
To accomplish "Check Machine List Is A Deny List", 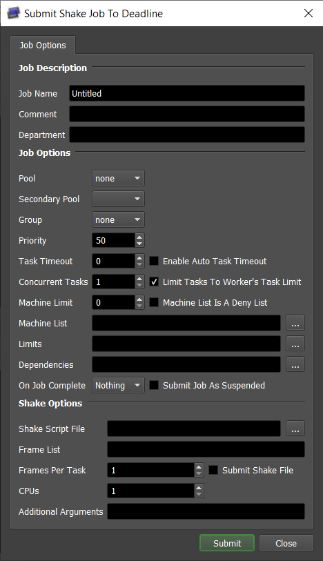I will (154, 303).
